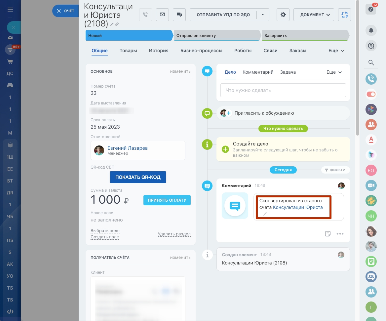Viewport: 386px width, 321px height.
Task: Click изменить in ОСНОВНОЕ section
Action: (x=180, y=71)
